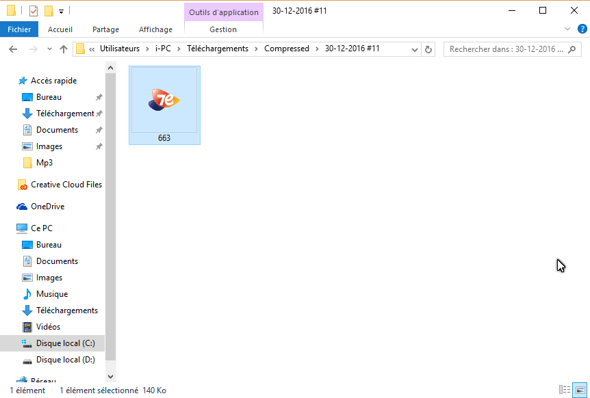Open Documents under Accès rapide

tap(57, 130)
